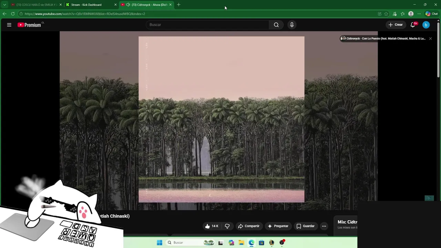The height and width of the screenshot is (248, 441).
Task: Reload the current page
Action: coord(13,14)
